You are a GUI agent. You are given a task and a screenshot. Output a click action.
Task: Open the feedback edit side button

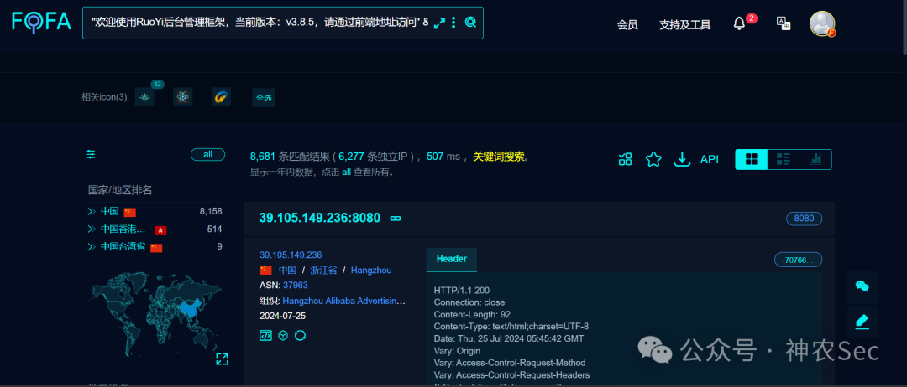[862, 322]
